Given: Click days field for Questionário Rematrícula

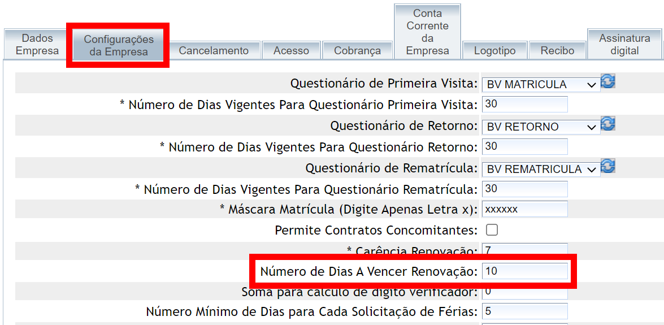Looking at the screenshot, I should (x=524, y=189).
